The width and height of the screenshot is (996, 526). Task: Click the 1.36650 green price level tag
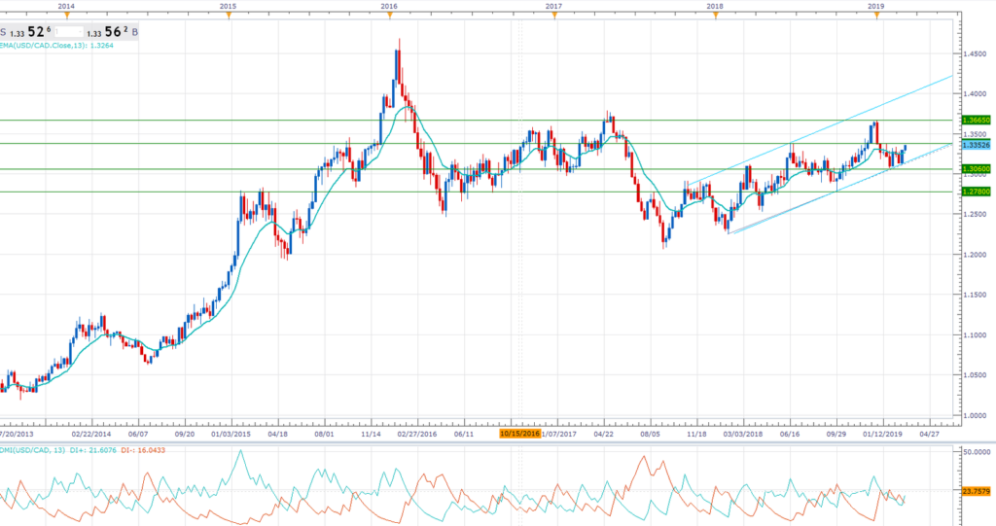pyautogui.click(x=975, y=120)
